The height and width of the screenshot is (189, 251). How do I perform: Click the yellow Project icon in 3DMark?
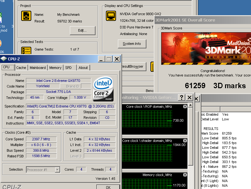click(x=26, y=16)
